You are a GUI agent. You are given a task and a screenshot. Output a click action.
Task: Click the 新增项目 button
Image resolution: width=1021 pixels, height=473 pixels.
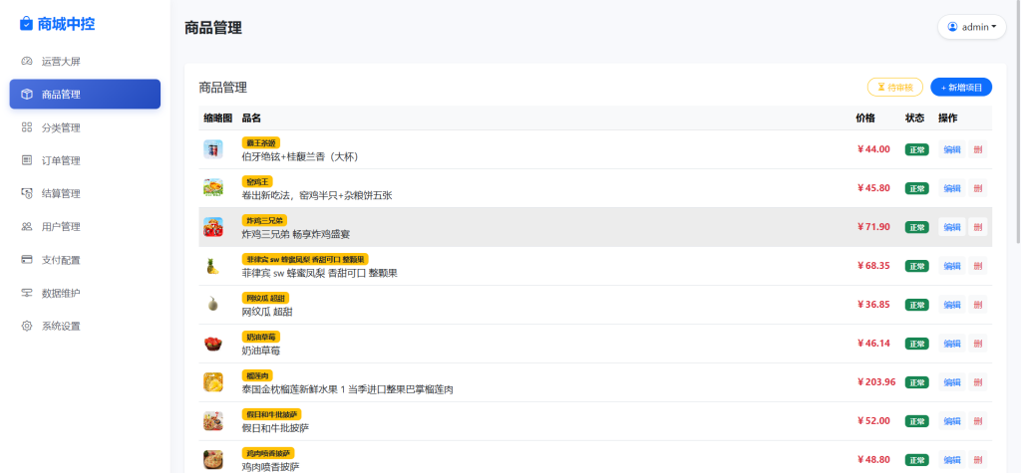coord(961,88)
